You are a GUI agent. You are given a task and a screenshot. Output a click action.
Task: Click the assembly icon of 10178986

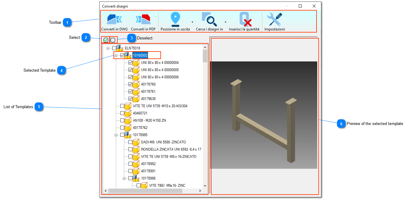(x=136, y=178)
